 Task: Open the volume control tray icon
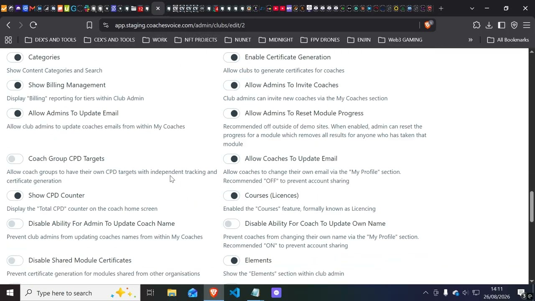(x=465, y=293)
